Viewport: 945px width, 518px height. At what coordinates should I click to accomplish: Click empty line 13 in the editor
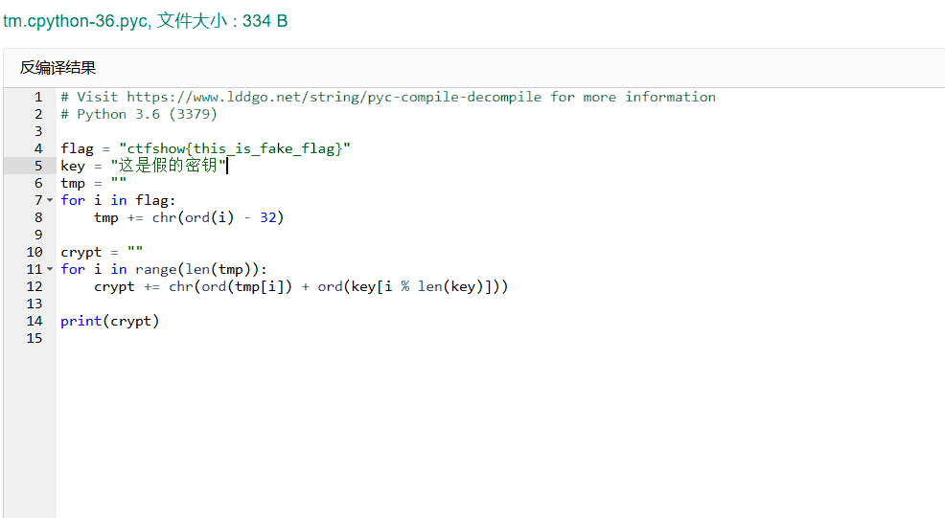pyautogui.click(x=500, y=304)
